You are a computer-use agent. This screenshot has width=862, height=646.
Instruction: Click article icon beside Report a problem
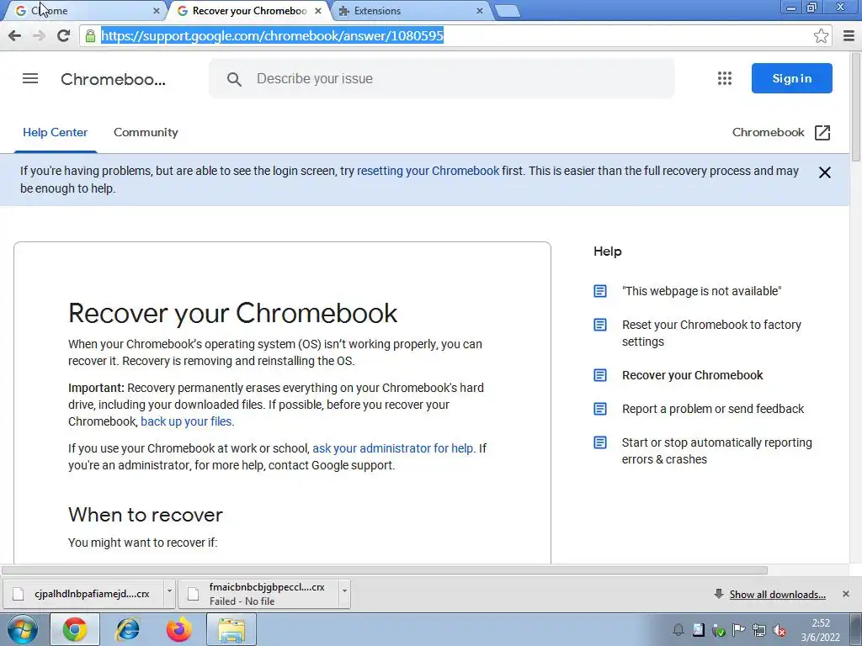[600, 409]
